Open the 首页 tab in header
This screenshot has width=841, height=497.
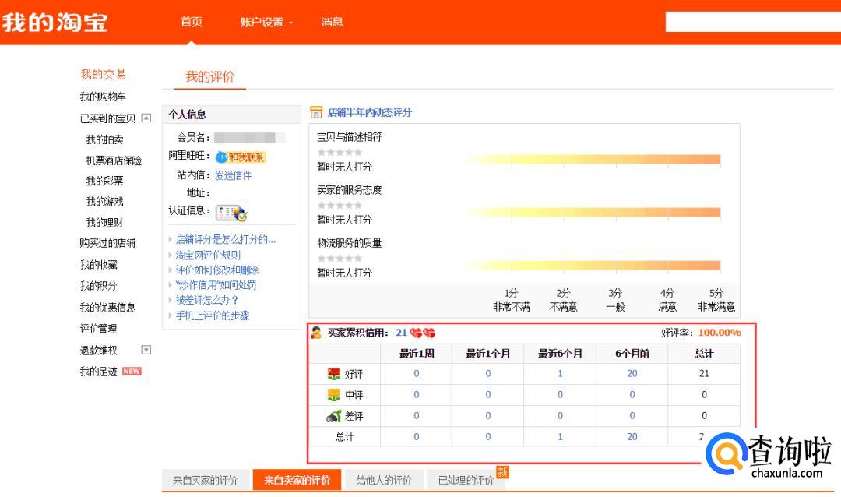coord(192,22)
